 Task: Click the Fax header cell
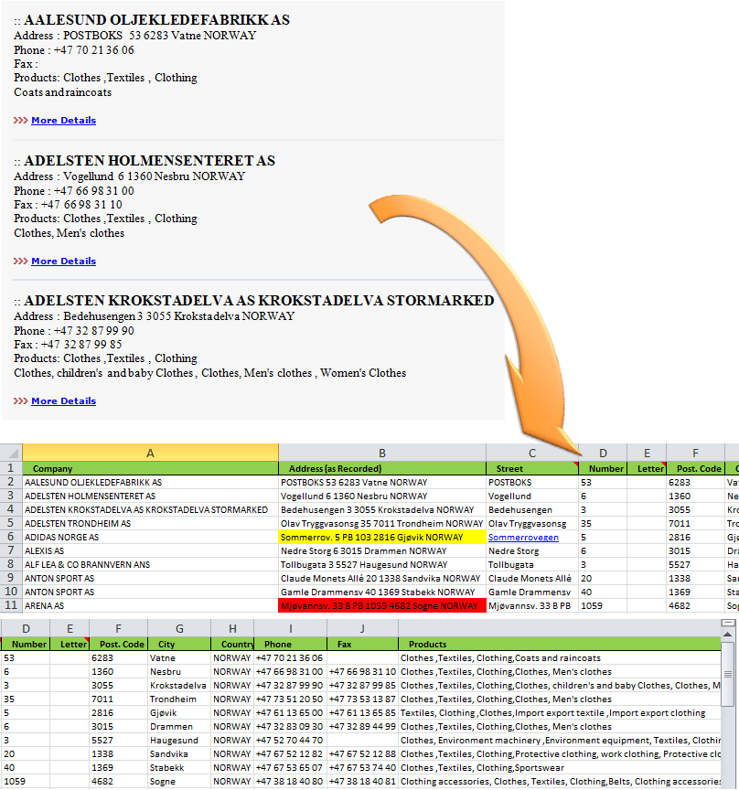(362, 645)
